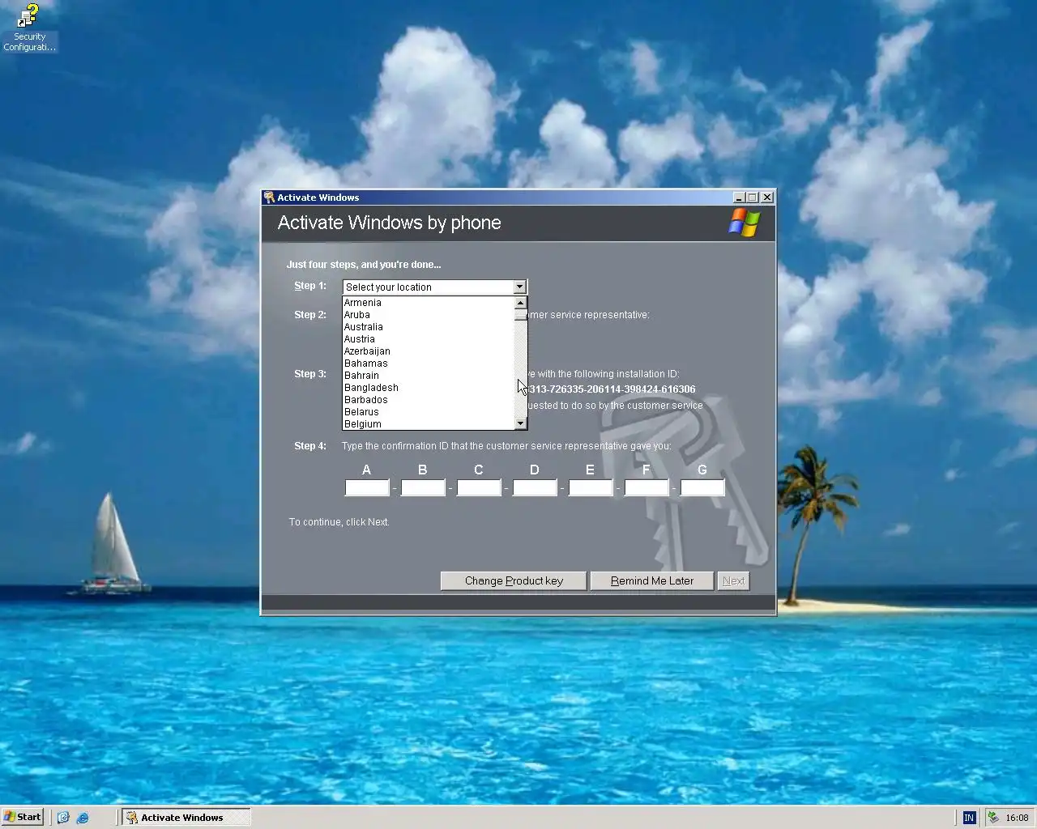
Task: Choose Austria from location list
Action: (x=429, y=339)
